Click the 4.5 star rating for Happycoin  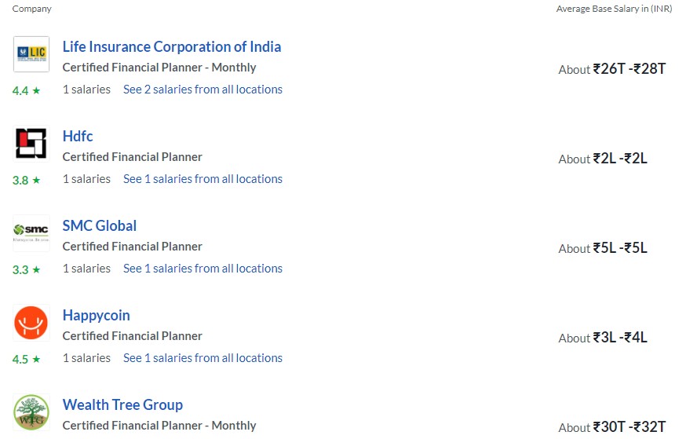click(26, 360)
